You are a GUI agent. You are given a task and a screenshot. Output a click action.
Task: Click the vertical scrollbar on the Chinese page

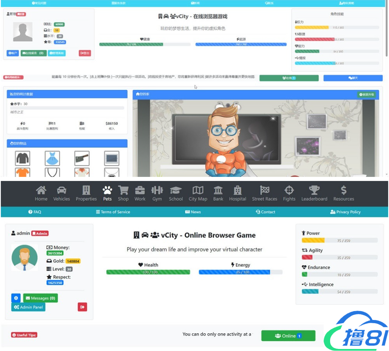tap(387, 29)
